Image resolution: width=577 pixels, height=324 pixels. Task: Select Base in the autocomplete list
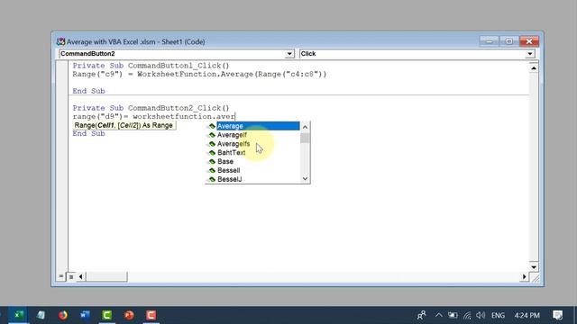225,162
